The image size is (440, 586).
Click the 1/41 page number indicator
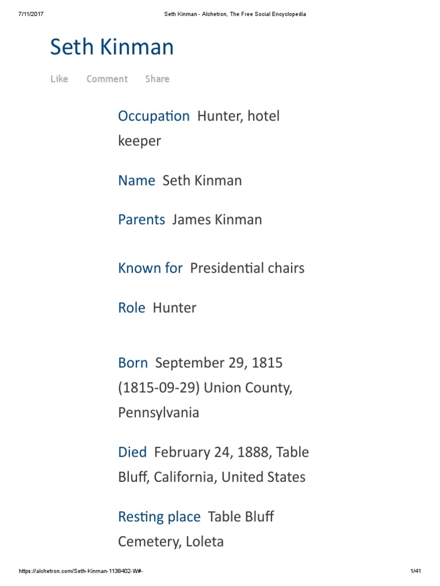pyautogui.click(x=416, y=572)
